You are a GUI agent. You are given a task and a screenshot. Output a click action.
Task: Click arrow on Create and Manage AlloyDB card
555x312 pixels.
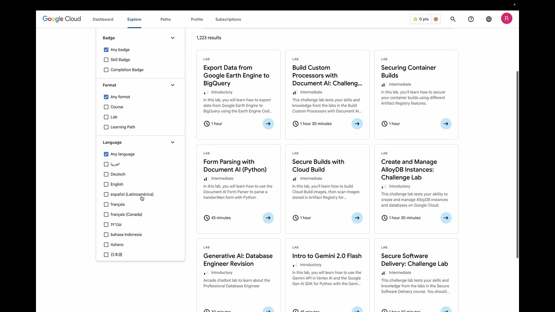(x=446, y=218)
